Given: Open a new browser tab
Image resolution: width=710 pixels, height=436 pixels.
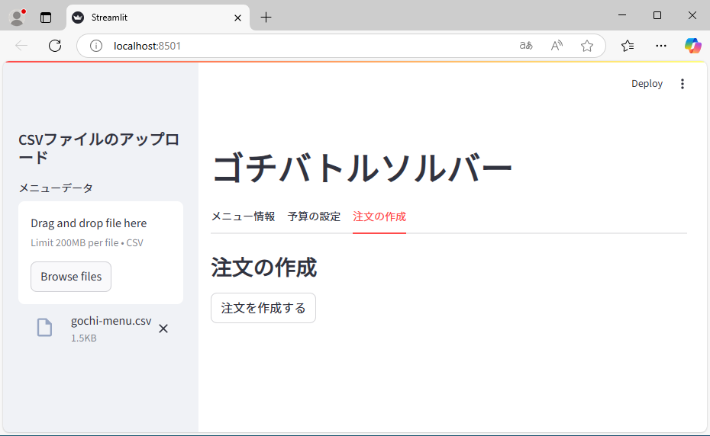Looking at the screenshot, I should point(266,18).
